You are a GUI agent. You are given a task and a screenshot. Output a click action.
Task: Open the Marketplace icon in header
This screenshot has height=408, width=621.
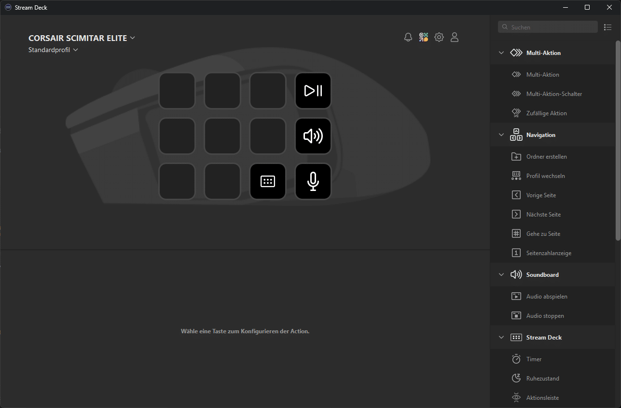tap(424, 37)
